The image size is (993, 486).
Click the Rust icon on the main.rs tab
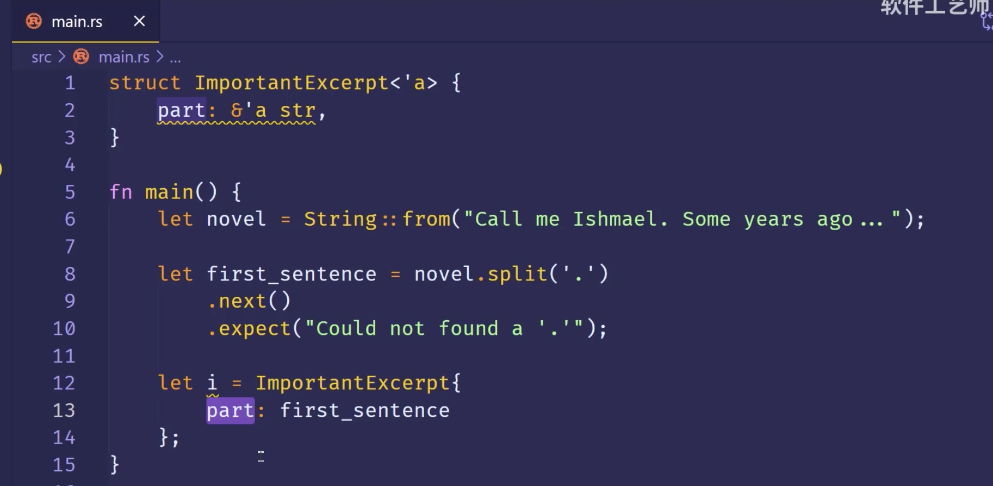(34, 21)
